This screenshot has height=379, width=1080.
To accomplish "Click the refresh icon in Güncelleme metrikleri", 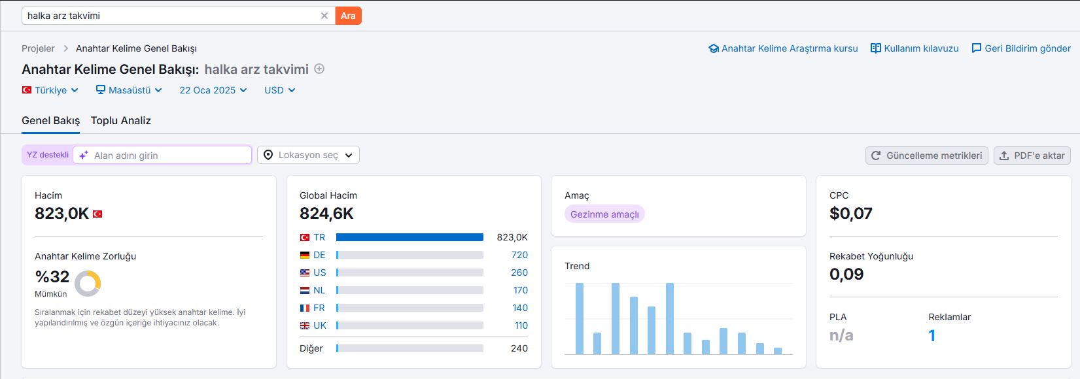I will click(x=877, y=156).
